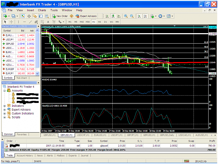Select the trendline drawing tool
Screen dimensions: 218x164
30,22
